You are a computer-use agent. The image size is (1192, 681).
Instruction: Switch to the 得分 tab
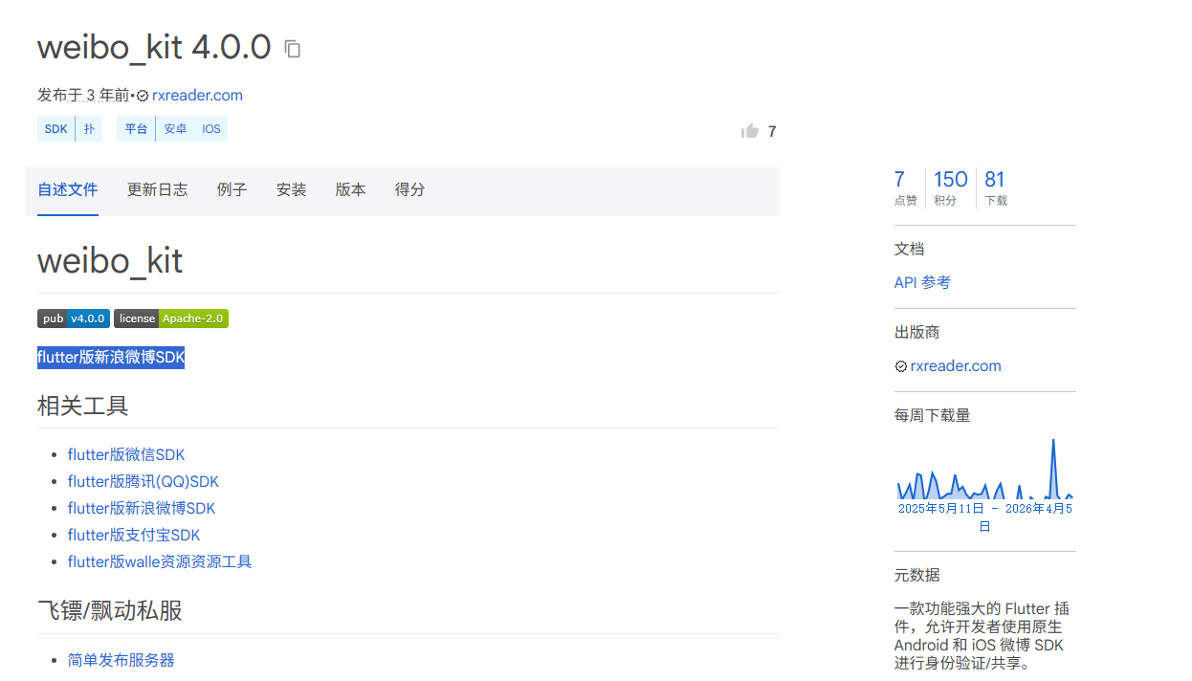pyautogui.click(x=409, y=189)
